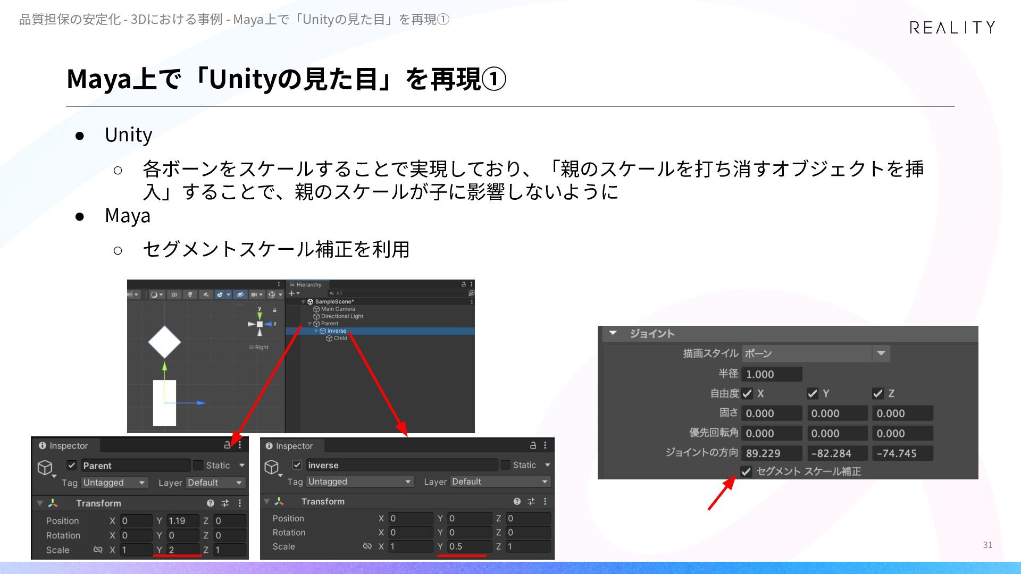This screenshot has width=1021, height=574.
Task: Toggle hidden objects visibility icon
Action: 240,294
